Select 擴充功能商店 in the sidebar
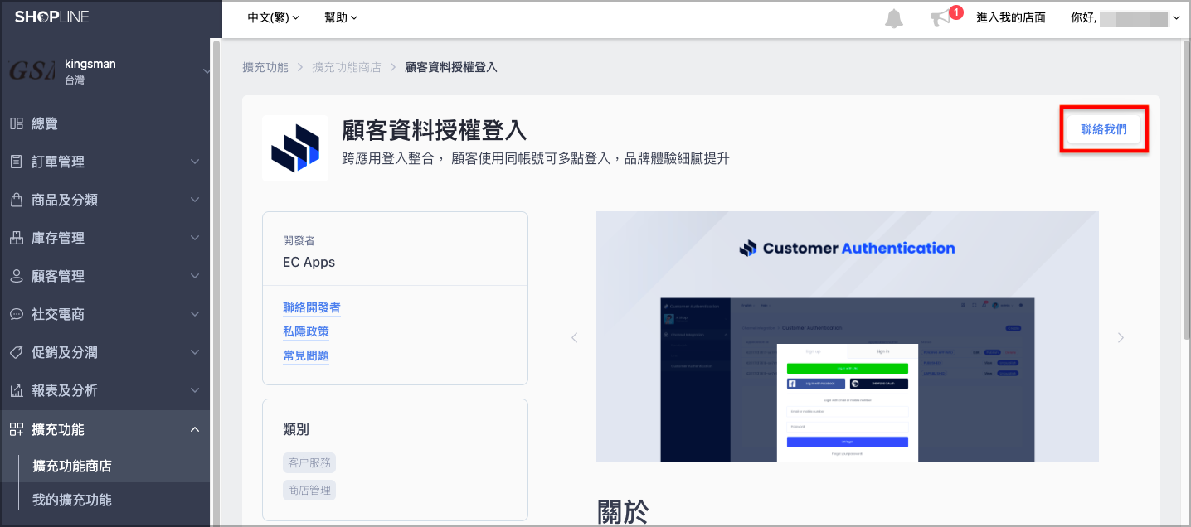This screenshot has height=527, width=1191. tap(72, 466)
